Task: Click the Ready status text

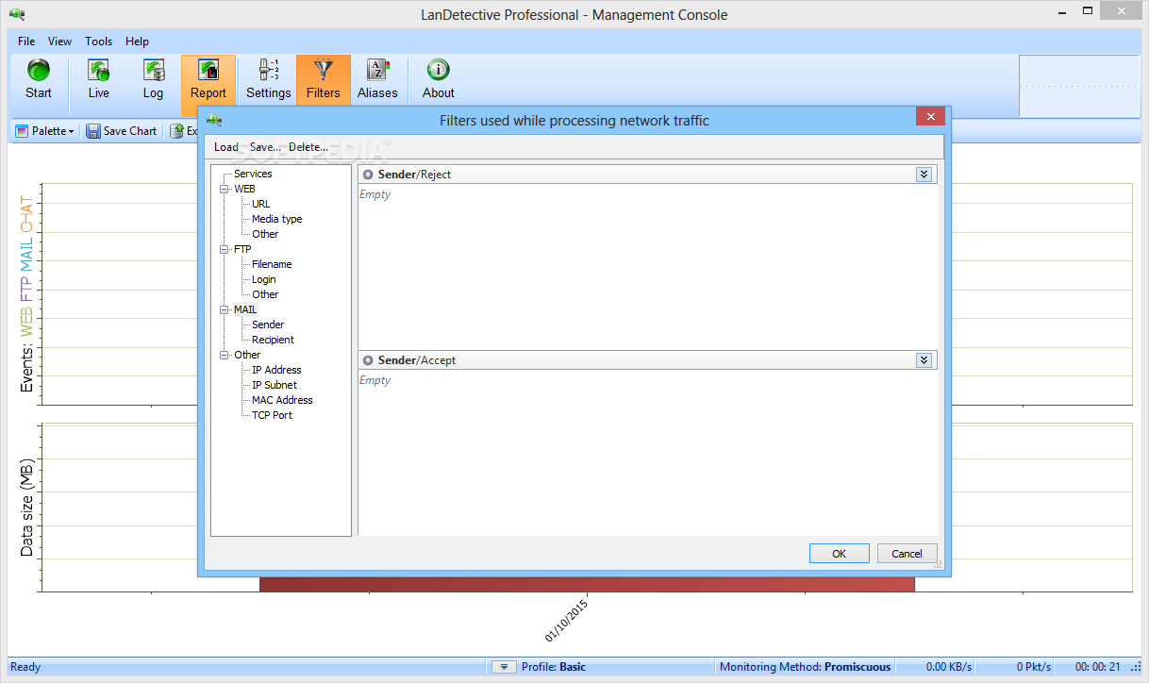Action: 25,667
